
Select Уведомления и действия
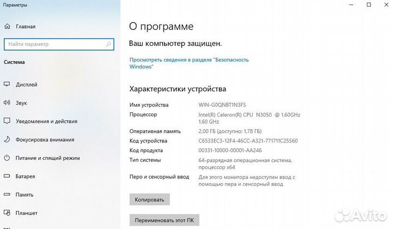tap(46, 122)
